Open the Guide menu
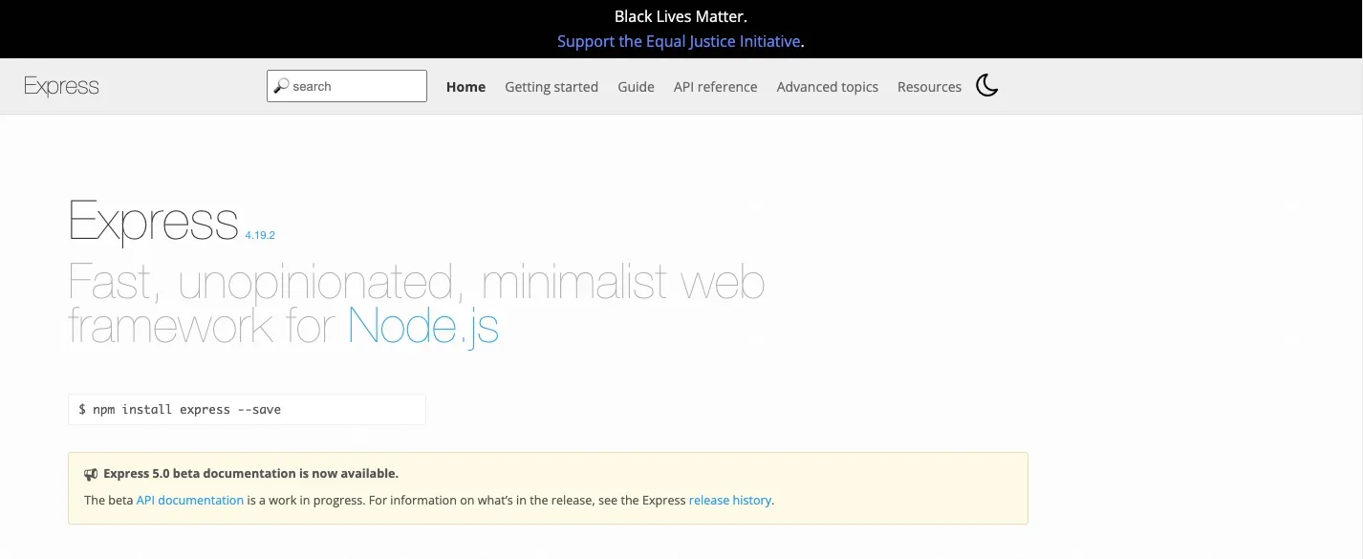Image resolution: width=1363 pixels, height=559 pixels. point(636,87)
